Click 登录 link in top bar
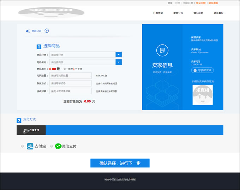This screenshot has width=240, height=190. pos(170,3)
